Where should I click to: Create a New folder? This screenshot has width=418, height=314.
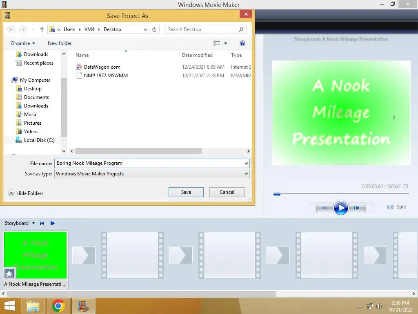click(60, 43)
